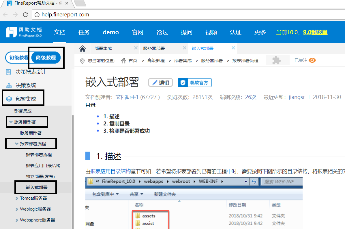This screenshot has width=345, height=229.
Task: Select 嵌入式部署 in sidebar tree
Action: (x=37, y=188)
